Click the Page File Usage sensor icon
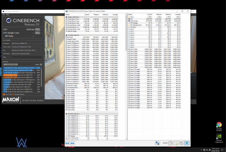226x152 pixels. (x=67, y=31)
